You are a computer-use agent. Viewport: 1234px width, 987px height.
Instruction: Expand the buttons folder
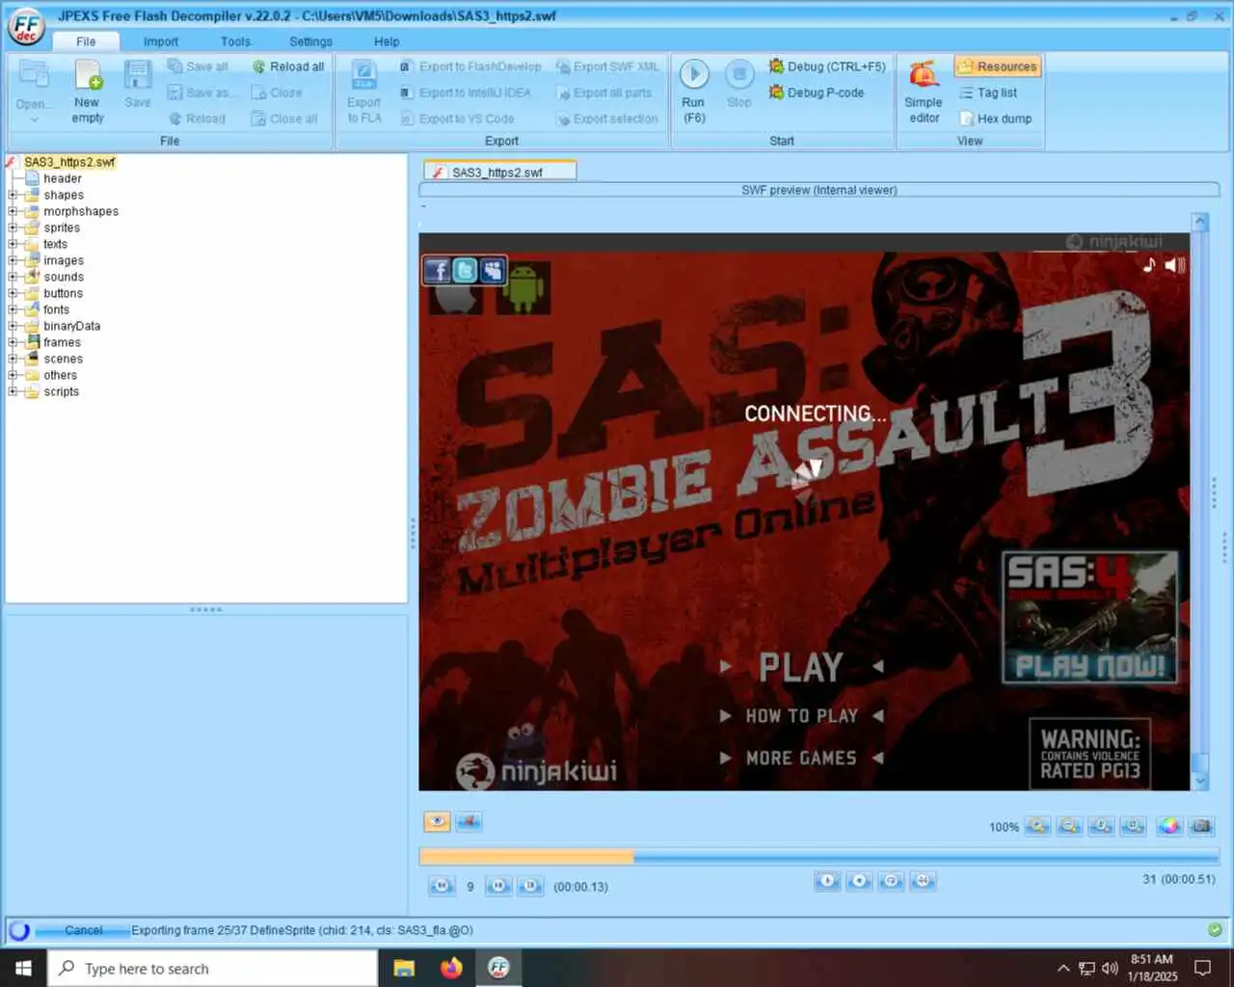coord(13,293)
